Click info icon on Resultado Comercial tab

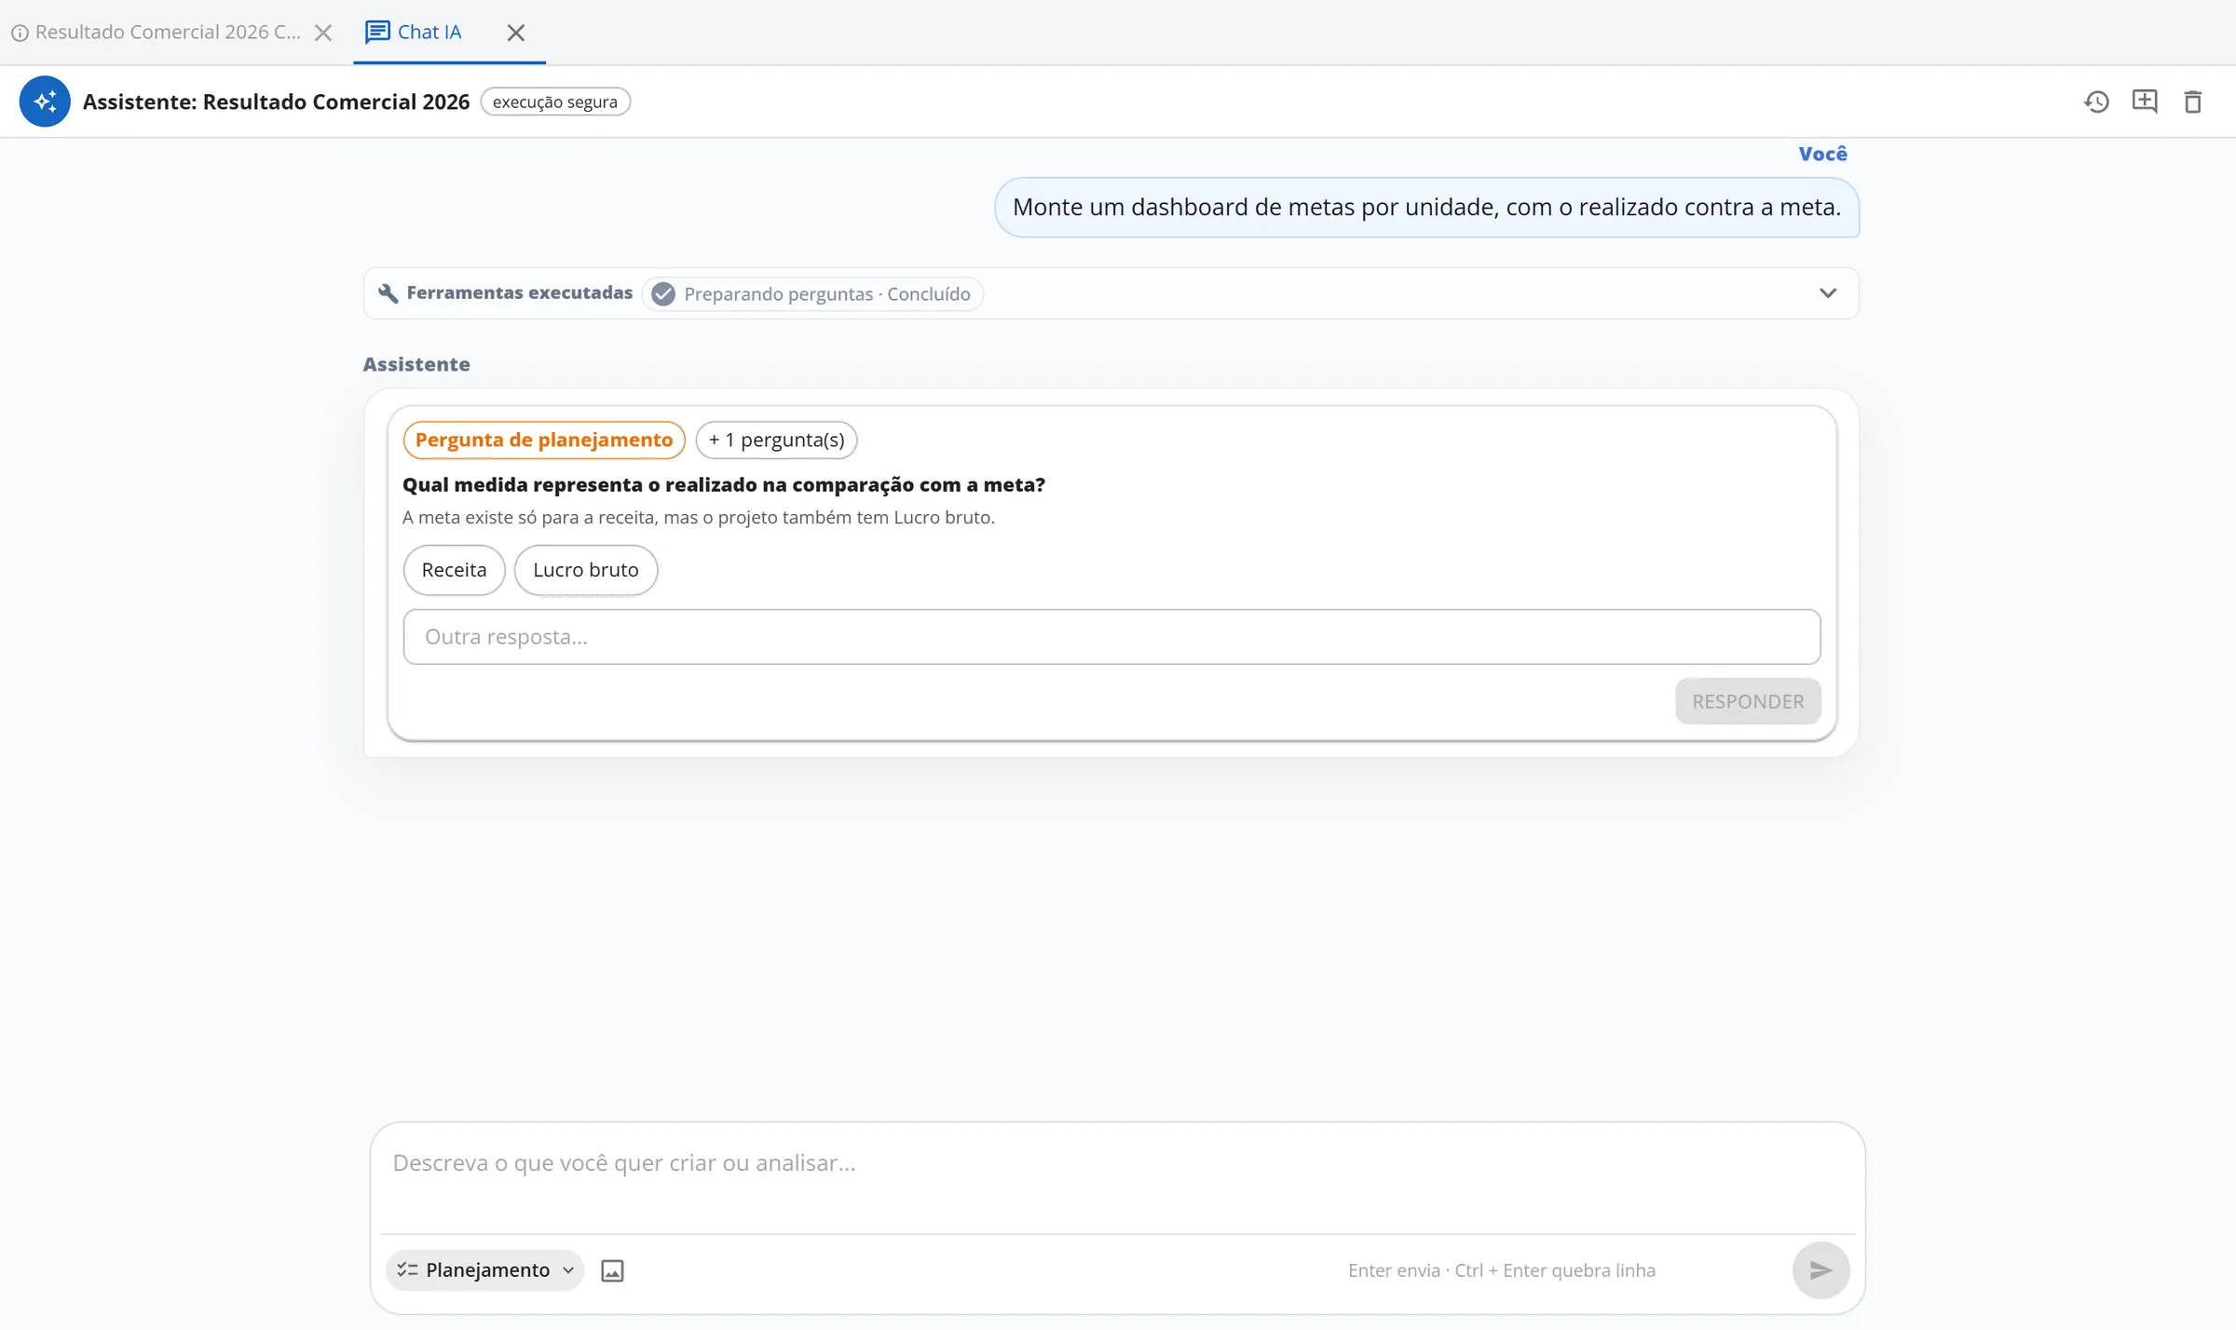[20, 33]
